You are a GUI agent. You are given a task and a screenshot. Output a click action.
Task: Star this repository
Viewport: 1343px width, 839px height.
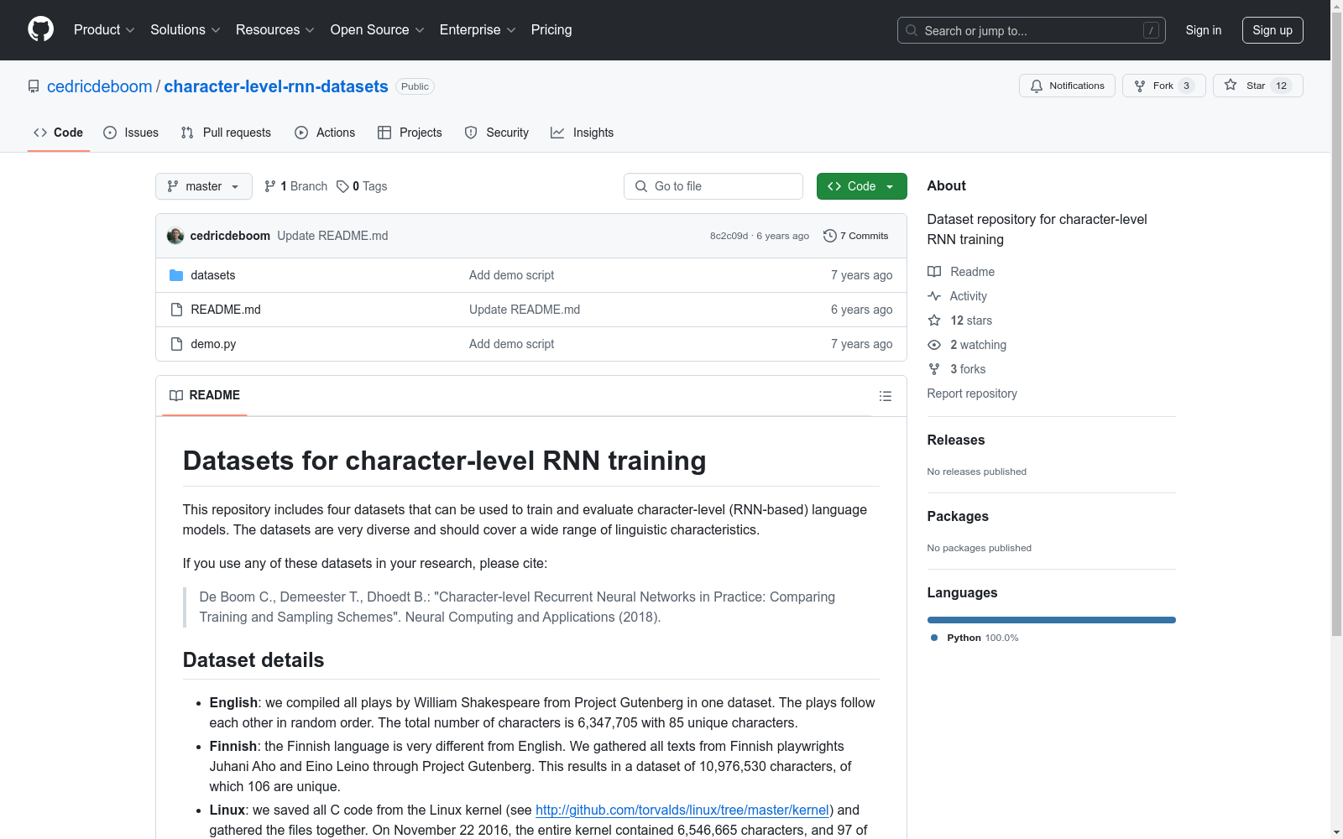(x=1257, y=86)
